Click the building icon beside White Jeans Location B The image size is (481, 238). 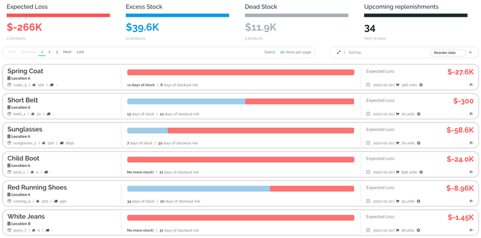8,224
